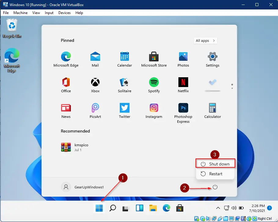278x222 pixels.
Task: Open Microsoft Edge from pinned apps
Action: tap(66, 60)
